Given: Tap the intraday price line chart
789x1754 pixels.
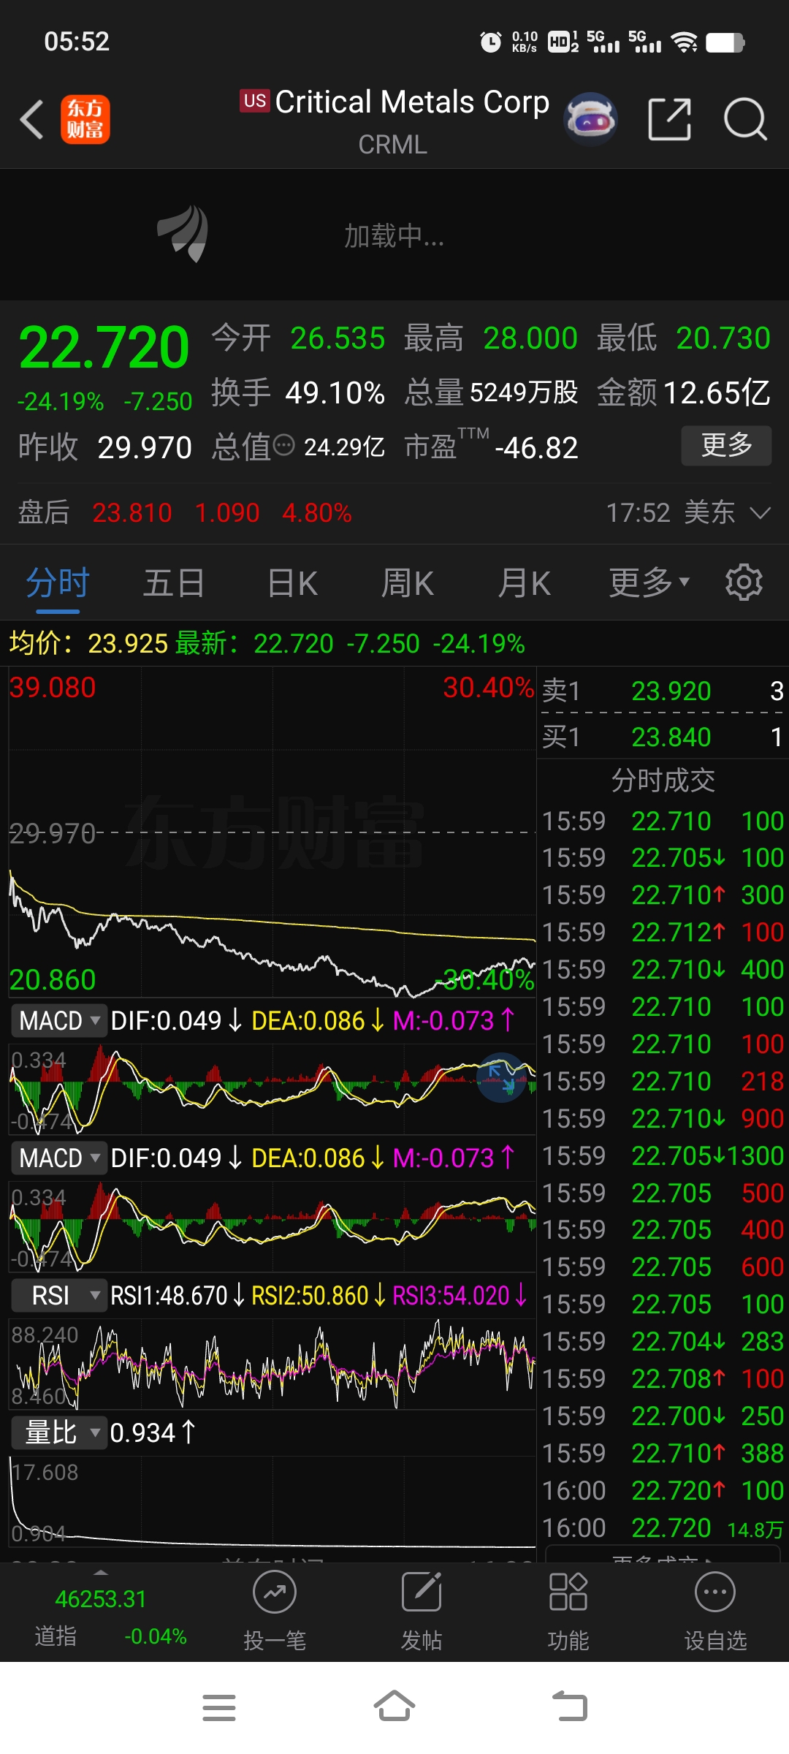Looking at the screenshot, I should tap(272, 832).
